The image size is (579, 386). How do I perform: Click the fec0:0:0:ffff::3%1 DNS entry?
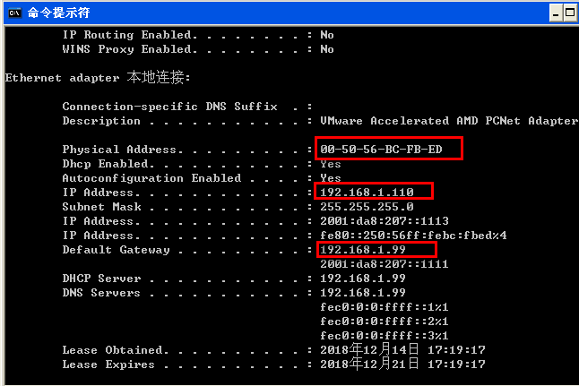(384, 336)
